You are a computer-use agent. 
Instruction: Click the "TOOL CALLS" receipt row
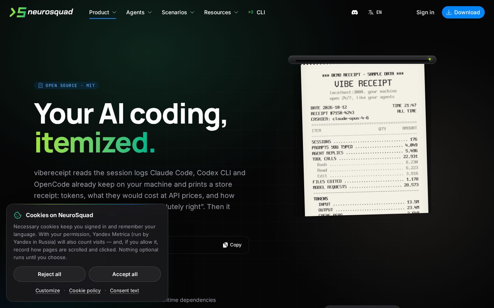point(365,157)
